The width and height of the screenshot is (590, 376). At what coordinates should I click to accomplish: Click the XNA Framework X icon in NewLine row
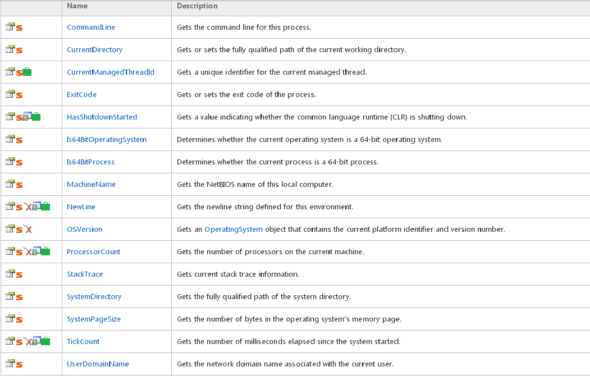[x=28, y=207]
